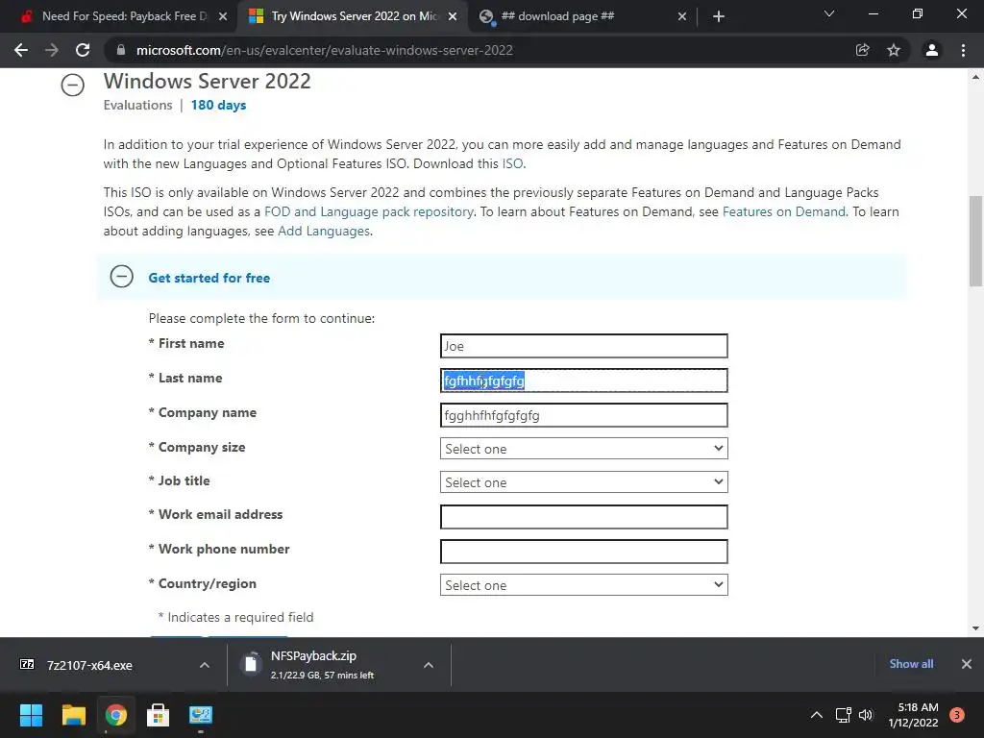Click the Get started for free heading

[x=209, y=278]
